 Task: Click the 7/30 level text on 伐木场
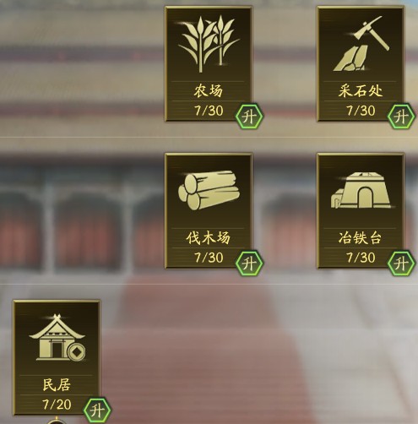[209, 258]
